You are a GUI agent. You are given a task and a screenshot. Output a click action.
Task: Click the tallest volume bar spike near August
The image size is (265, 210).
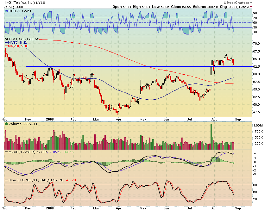pos(211,137)
